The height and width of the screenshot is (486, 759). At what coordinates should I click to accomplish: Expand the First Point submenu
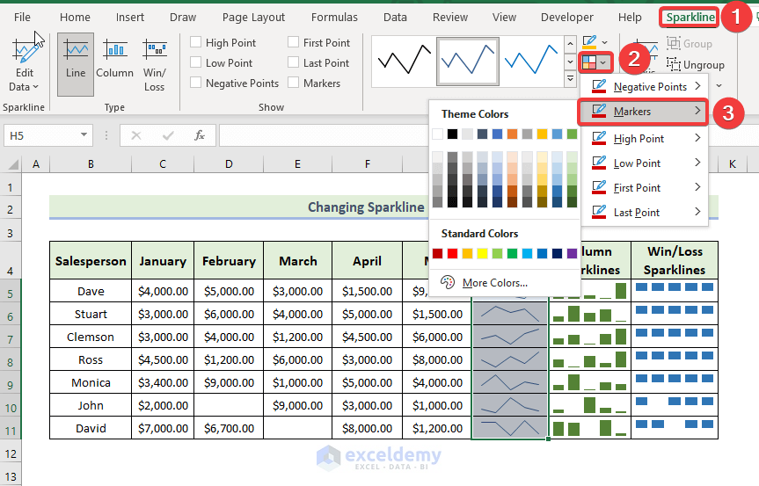point(697,187)
